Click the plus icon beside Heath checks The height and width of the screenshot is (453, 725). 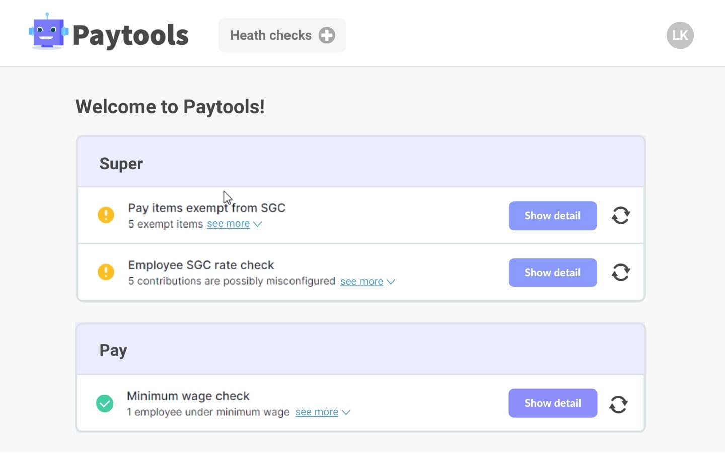[327, 35]
